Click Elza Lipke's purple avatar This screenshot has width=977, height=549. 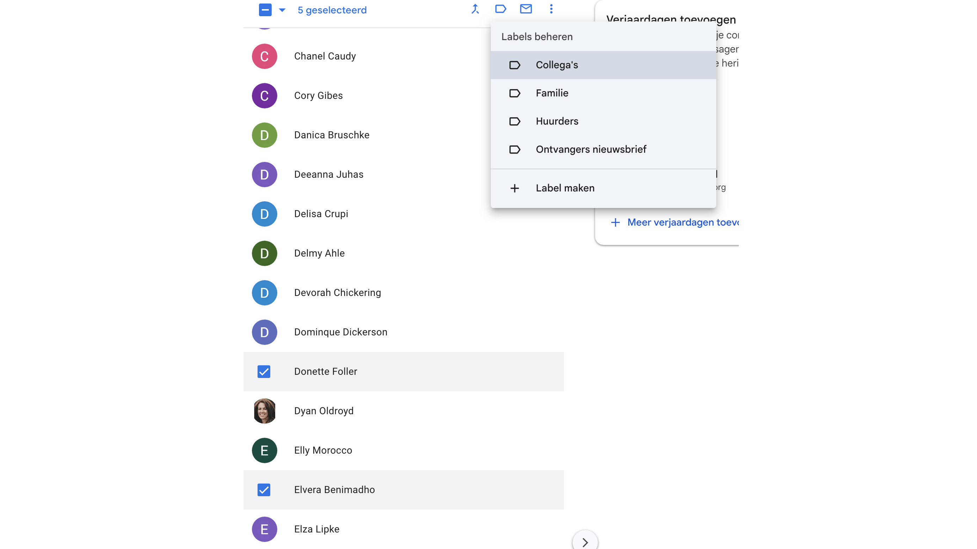tap(264, 529)
